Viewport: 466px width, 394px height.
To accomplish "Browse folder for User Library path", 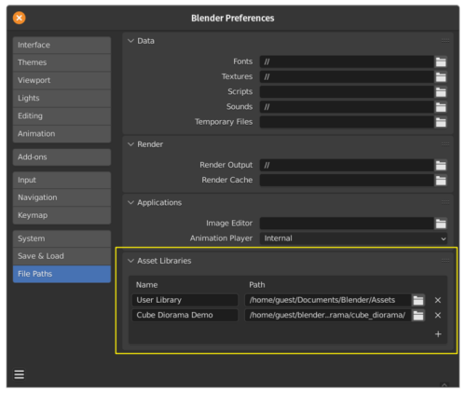I will (x=418, y=300).
